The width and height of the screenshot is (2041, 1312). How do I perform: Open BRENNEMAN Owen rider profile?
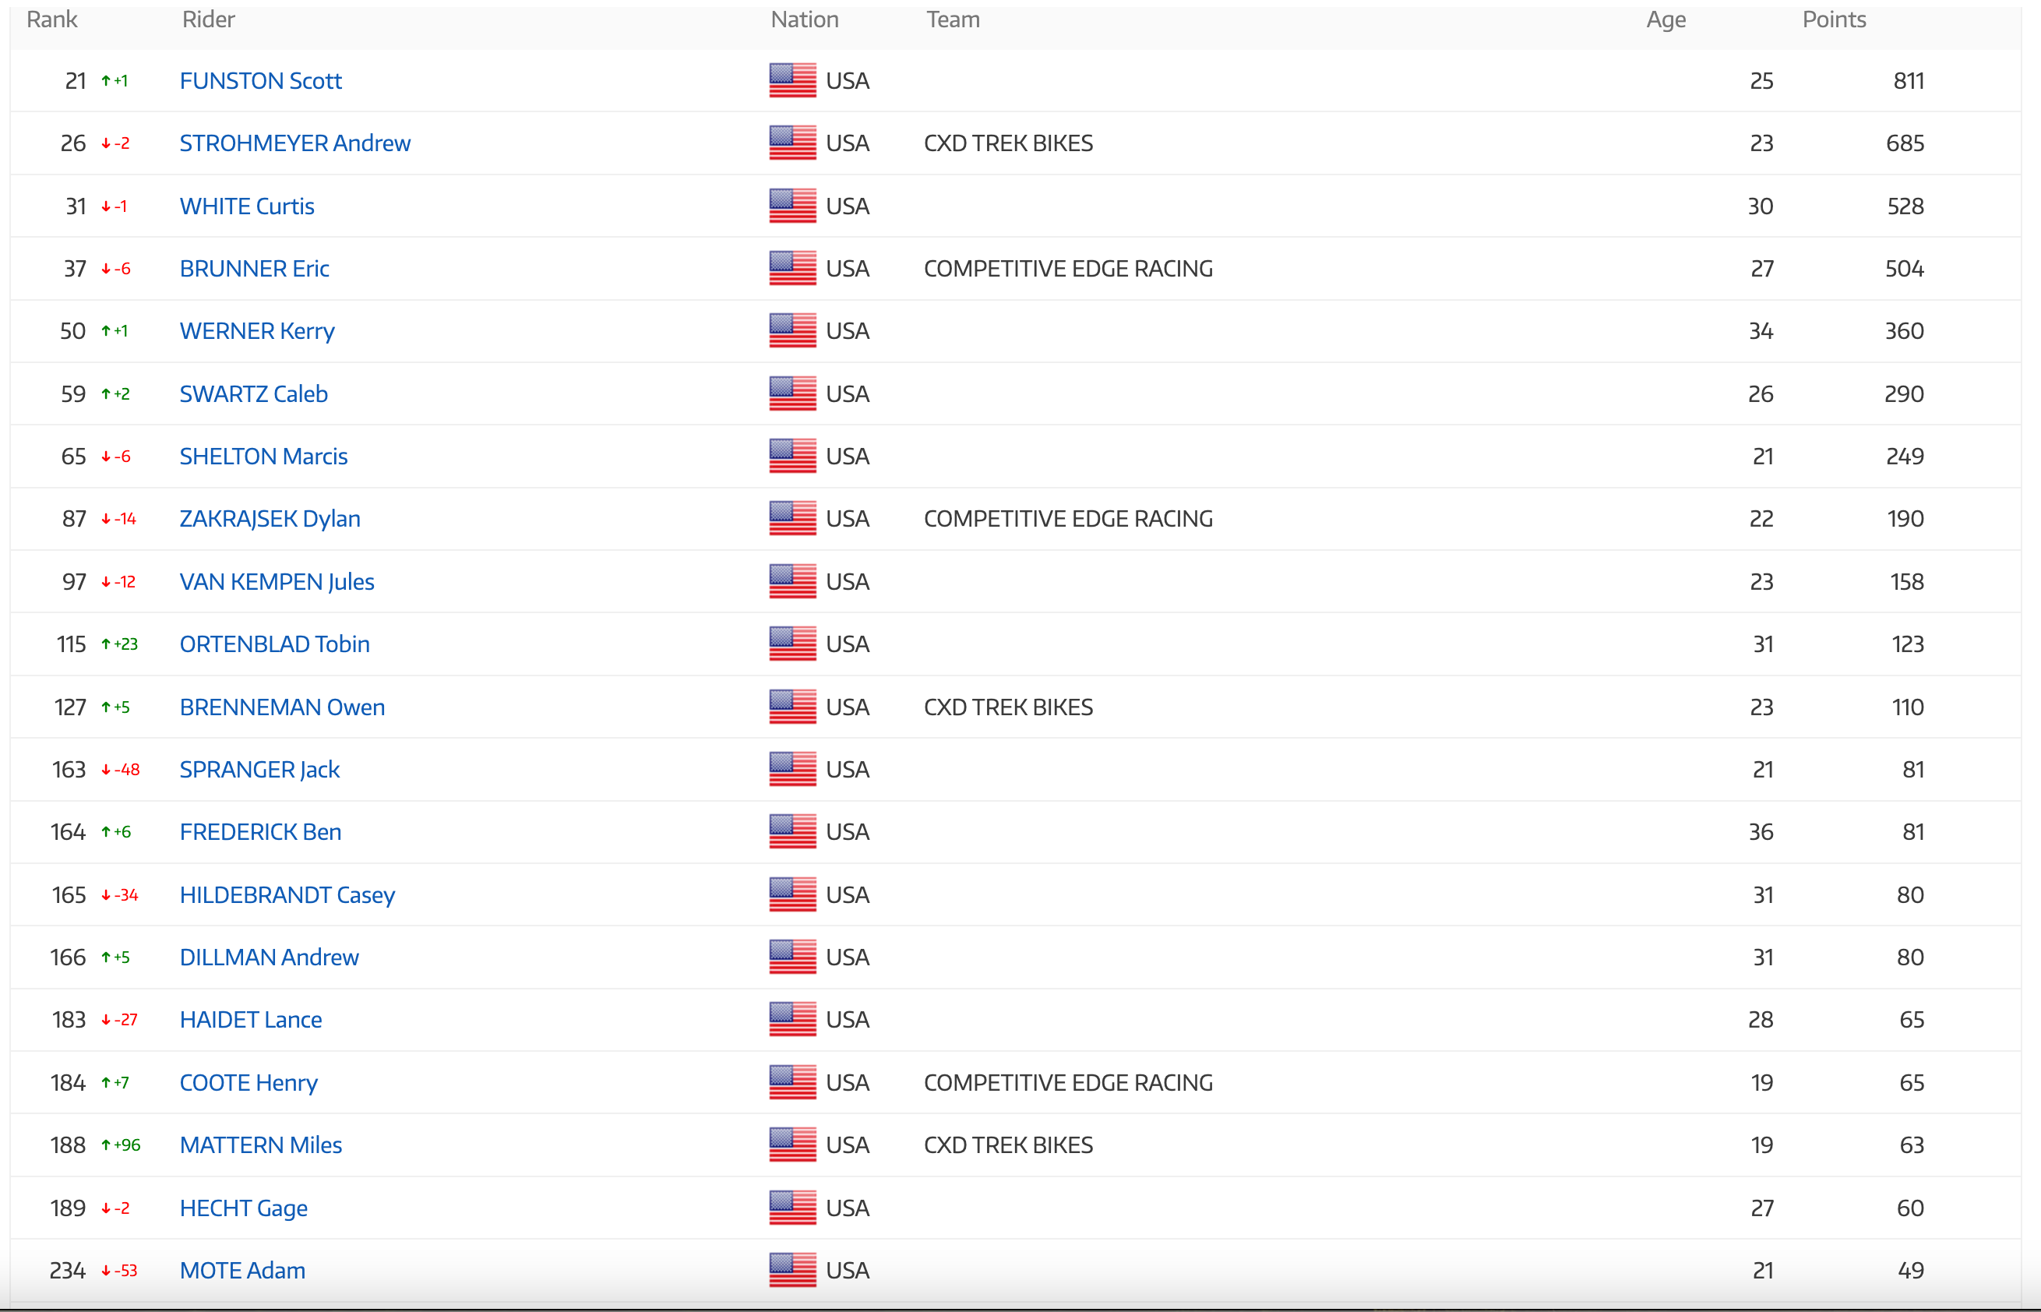tap(282, 707)
